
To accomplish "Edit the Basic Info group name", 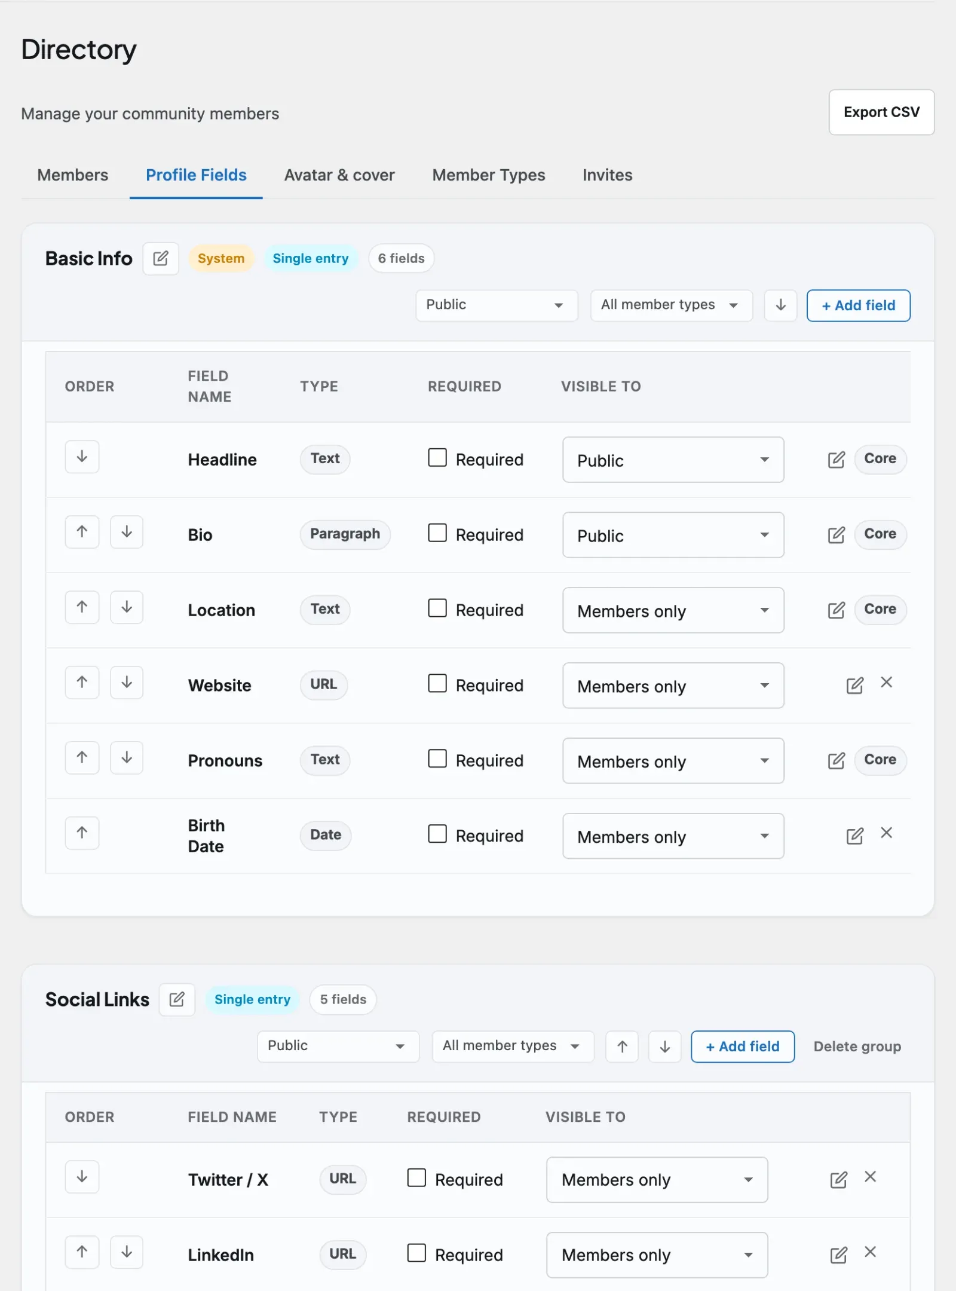I will [x=160, y=258].
